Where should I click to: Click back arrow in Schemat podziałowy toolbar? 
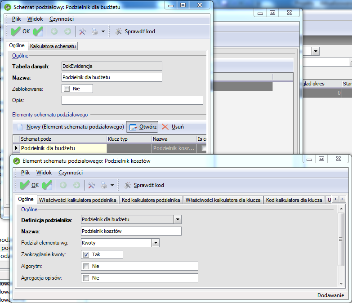[x=54, y=31]
